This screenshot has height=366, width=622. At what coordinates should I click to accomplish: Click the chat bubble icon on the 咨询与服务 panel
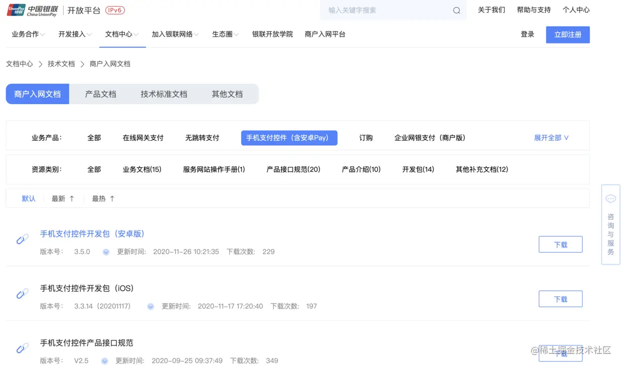click(x=610, y=199)
